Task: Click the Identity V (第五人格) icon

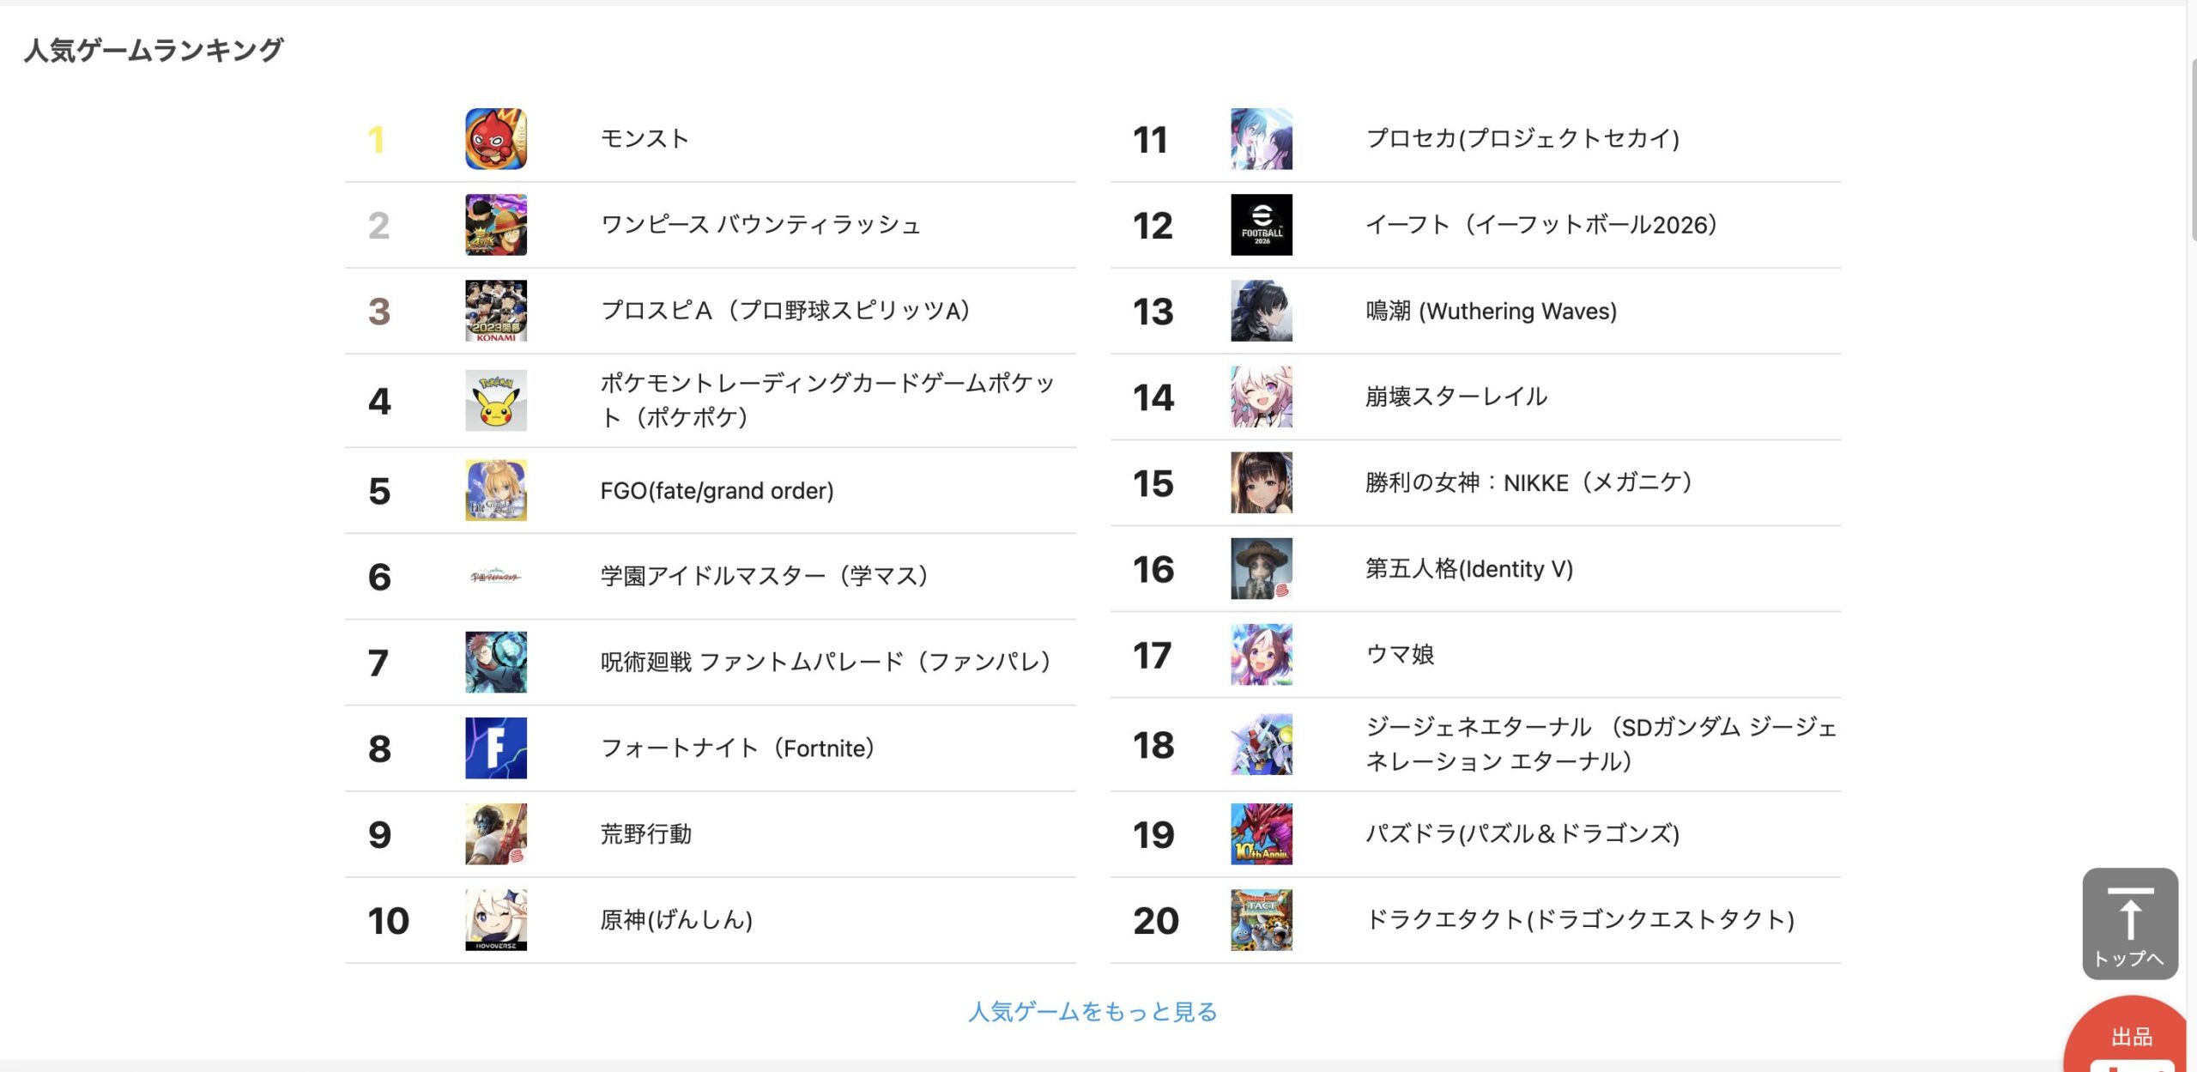Action: pos(1261,569)
